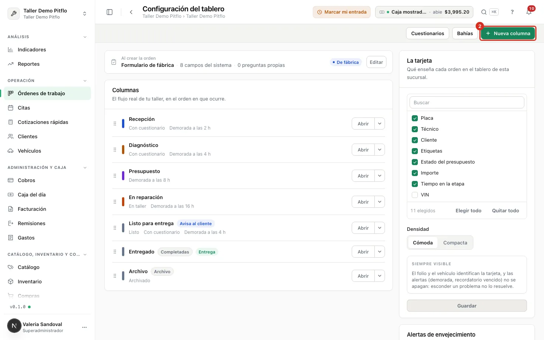Toggle the sidebar panel icon
Image resolution: width=544 pixels, height=340 pixels.
click(110, 12)
